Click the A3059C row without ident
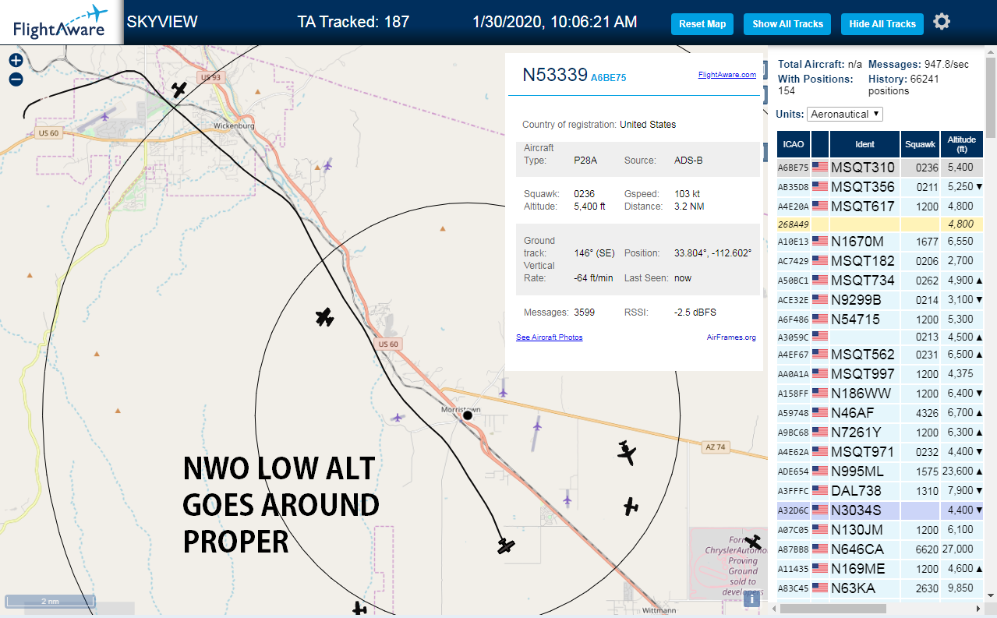The height and width of the screenshot is (618, 997). pyautogui.click(x=880, y=337)
